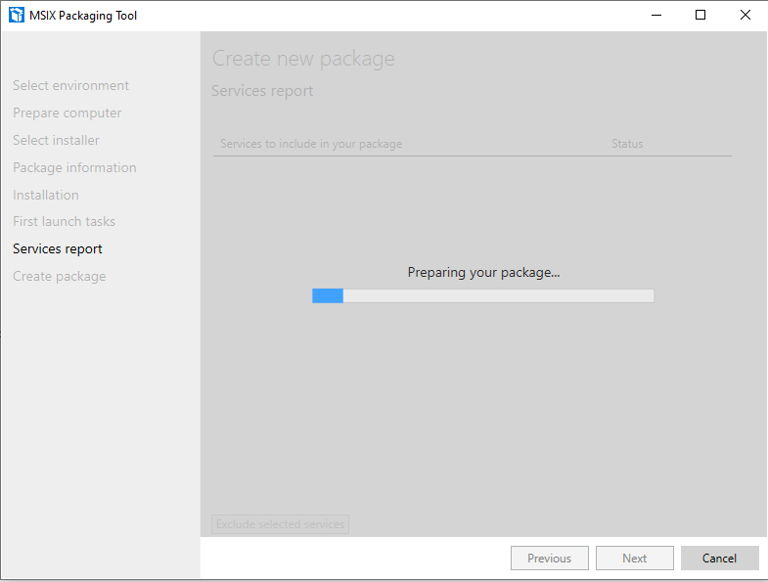Viewport: 768px width, 582px height.
Task: Select Services report in sidebar
Action: (x=57, y=249)
